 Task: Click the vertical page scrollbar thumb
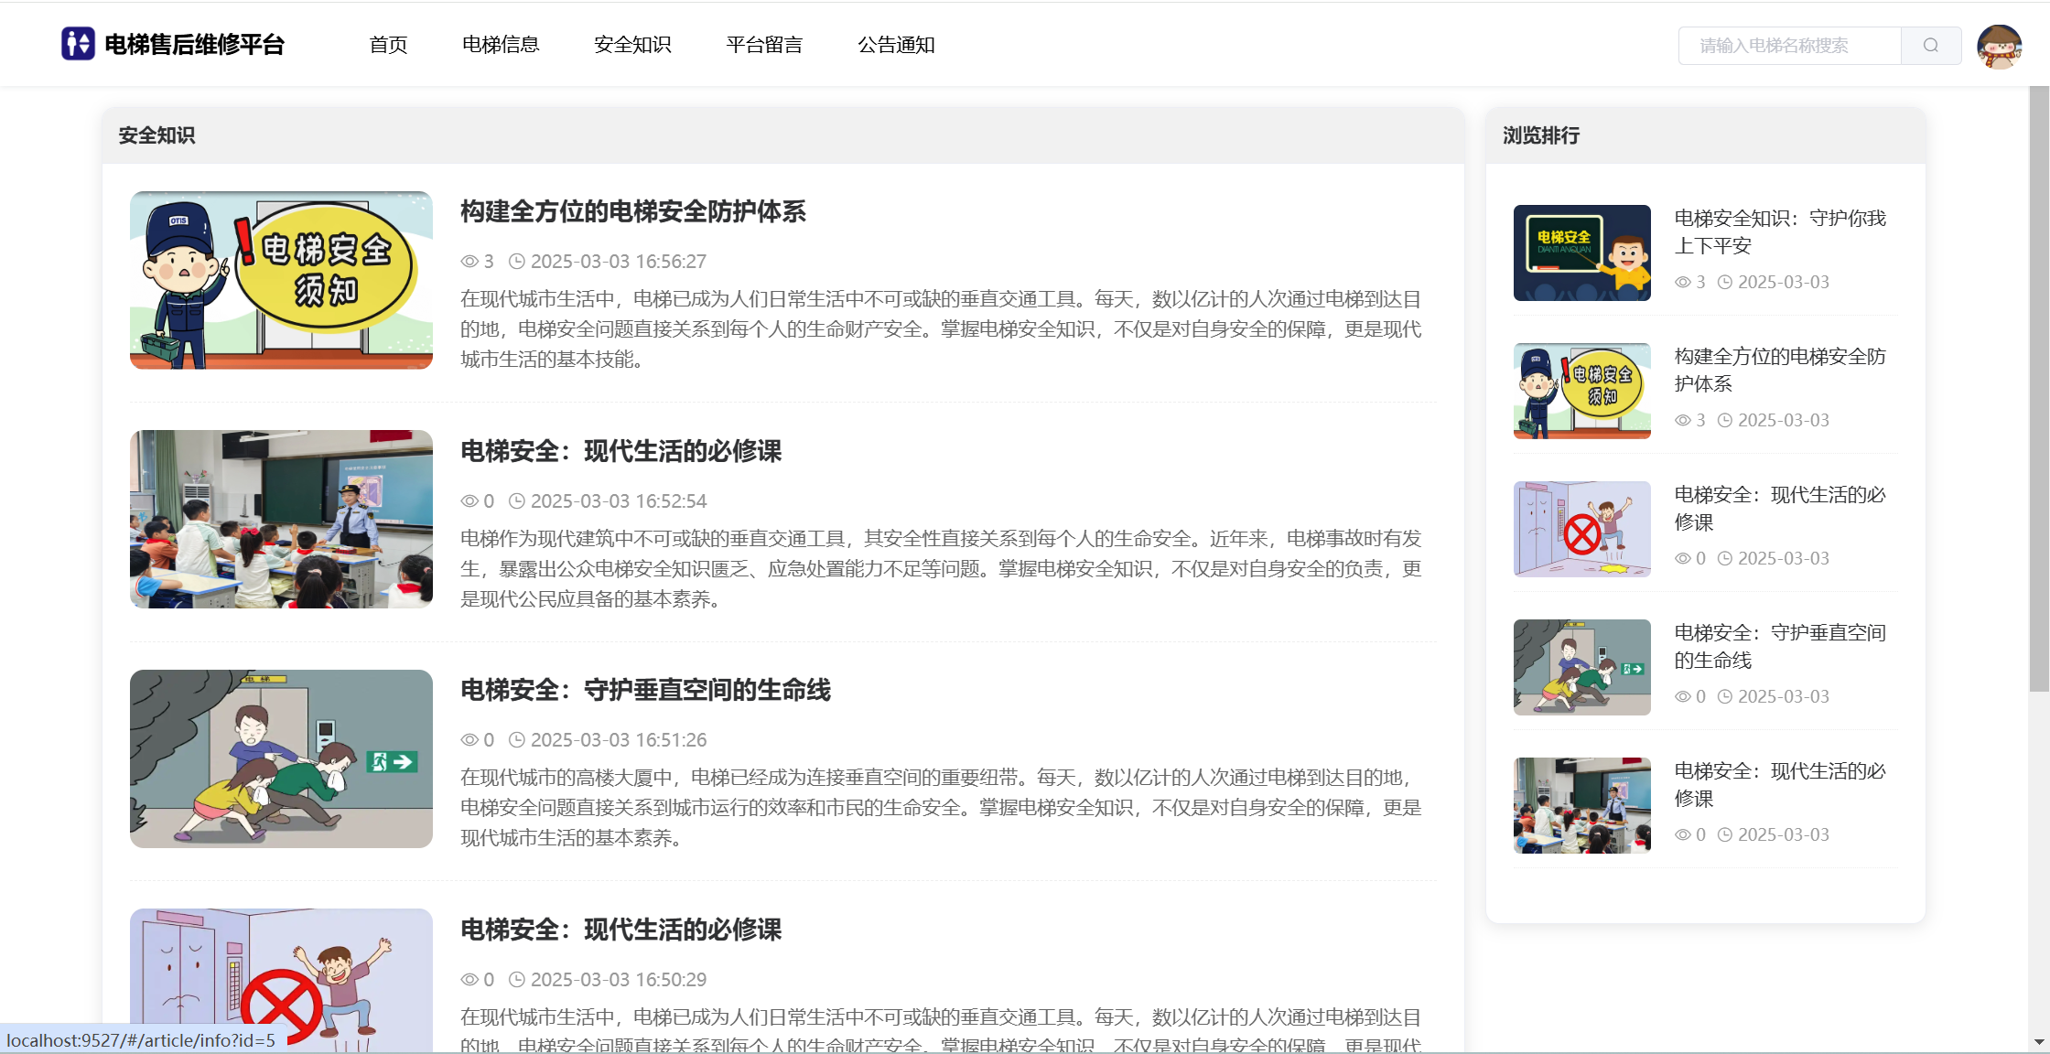pyautogui.click(x=2039, y=389)
